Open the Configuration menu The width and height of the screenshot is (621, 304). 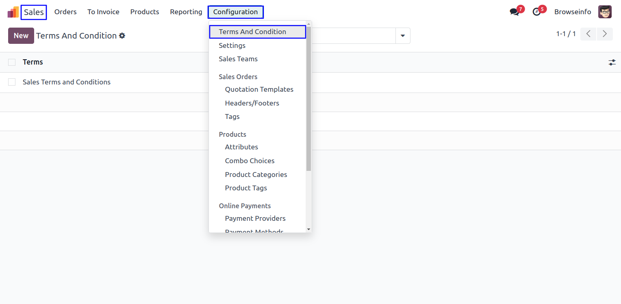[235, 12]
